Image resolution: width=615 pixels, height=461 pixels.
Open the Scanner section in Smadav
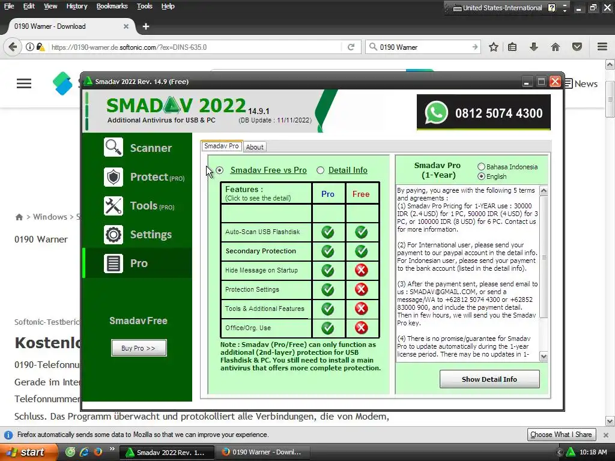tap(138, 148)
